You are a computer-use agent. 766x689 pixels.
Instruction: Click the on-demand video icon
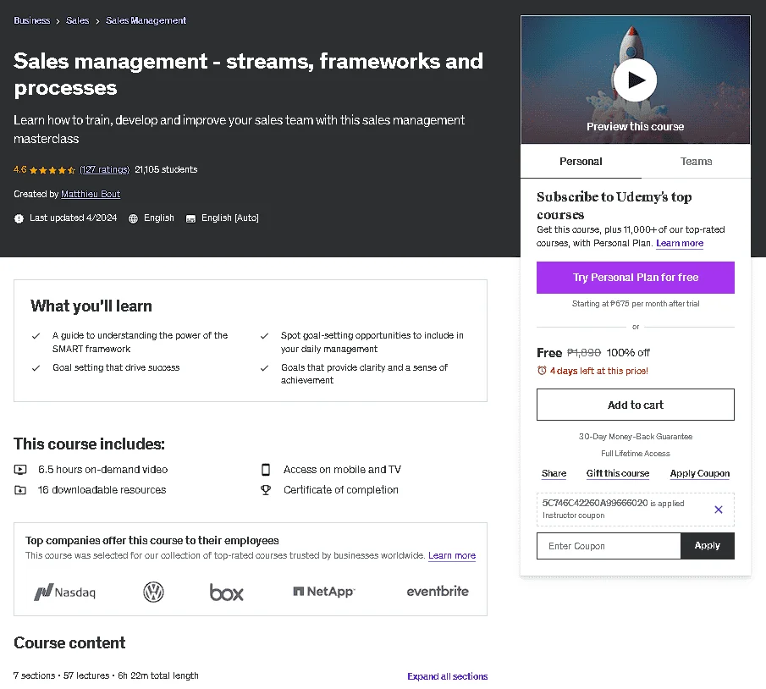point(20,470)
